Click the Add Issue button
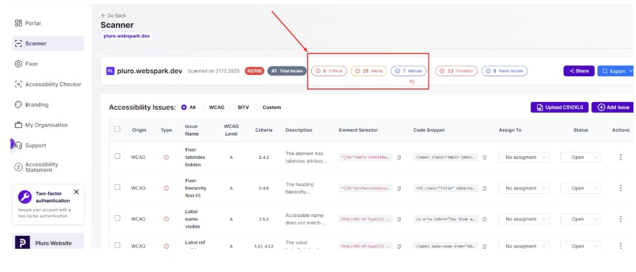This screenshot has width=636, height=272. point(613,107)
